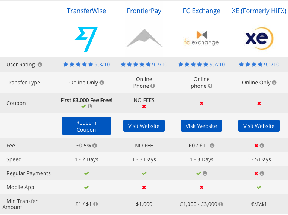
Task: Click XE mobile app check mark
Action: point(259,187)
